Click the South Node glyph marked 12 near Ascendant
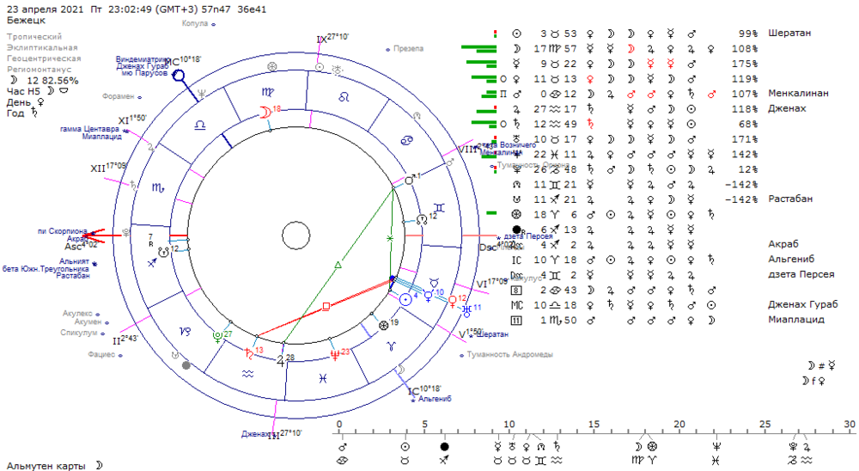Image resolution: width=859 pixels, height=471 pixels. pos(164,252)
